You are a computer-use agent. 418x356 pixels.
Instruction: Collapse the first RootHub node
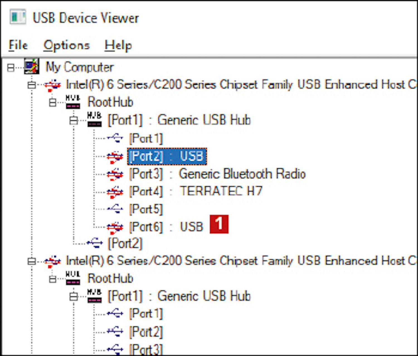click(52, 103)
